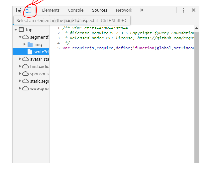
Task: Click the scrollbar up arrow
Action: (x=196, y=28)
